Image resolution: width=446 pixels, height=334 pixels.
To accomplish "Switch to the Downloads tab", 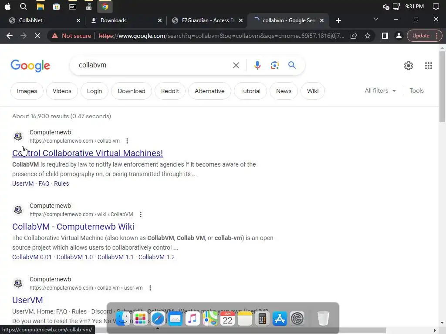I will tap(125, 20).
